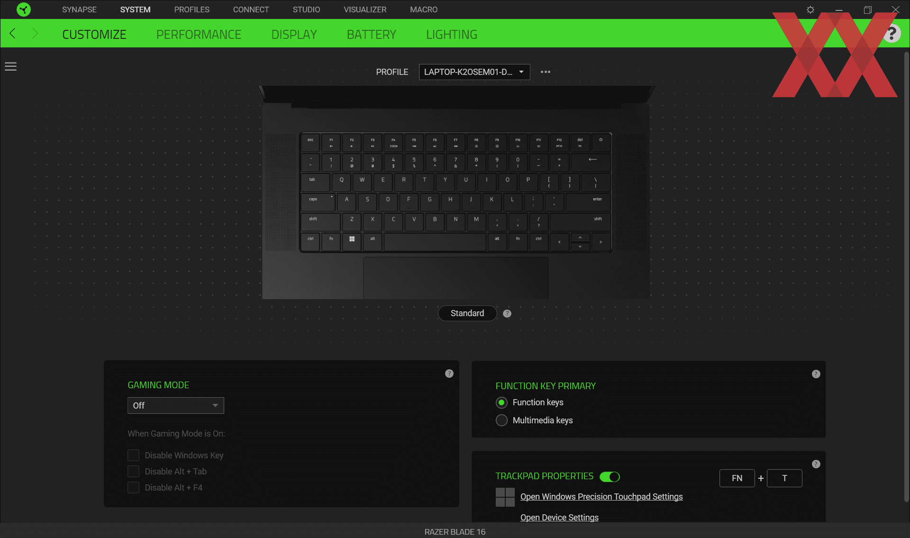Open the VISUALIZER section
Viewport: 910px width, 538px height.
click(365, 9)
